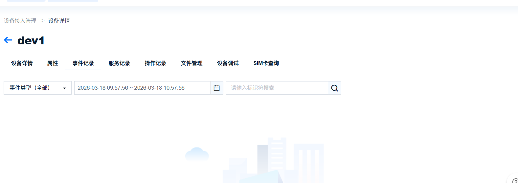Expand the 事件类型（全部） dropdown
Screen dimensions: 518x183
pyautogui.click(x=37, y=88)
